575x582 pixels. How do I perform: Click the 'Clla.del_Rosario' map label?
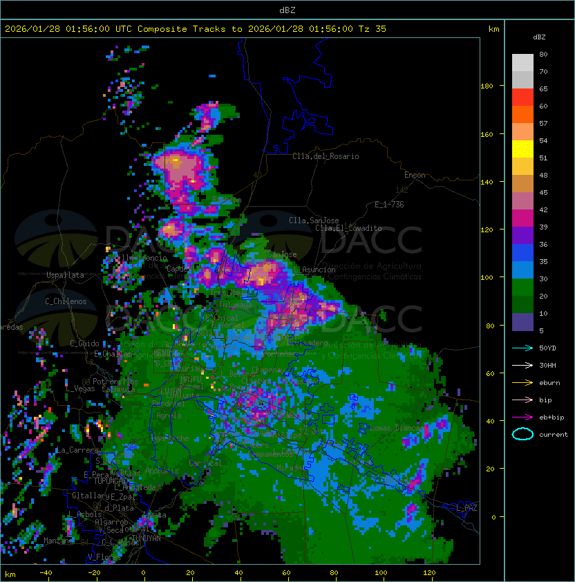(x=326, y=156)
